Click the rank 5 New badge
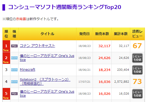Image resolution: width=147 pixels, height=102 pixels. [x=6, y=98]
